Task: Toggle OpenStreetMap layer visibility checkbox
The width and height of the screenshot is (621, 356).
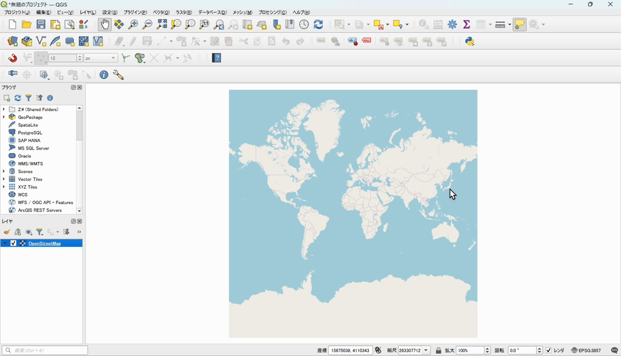Action: click(14, 243)
